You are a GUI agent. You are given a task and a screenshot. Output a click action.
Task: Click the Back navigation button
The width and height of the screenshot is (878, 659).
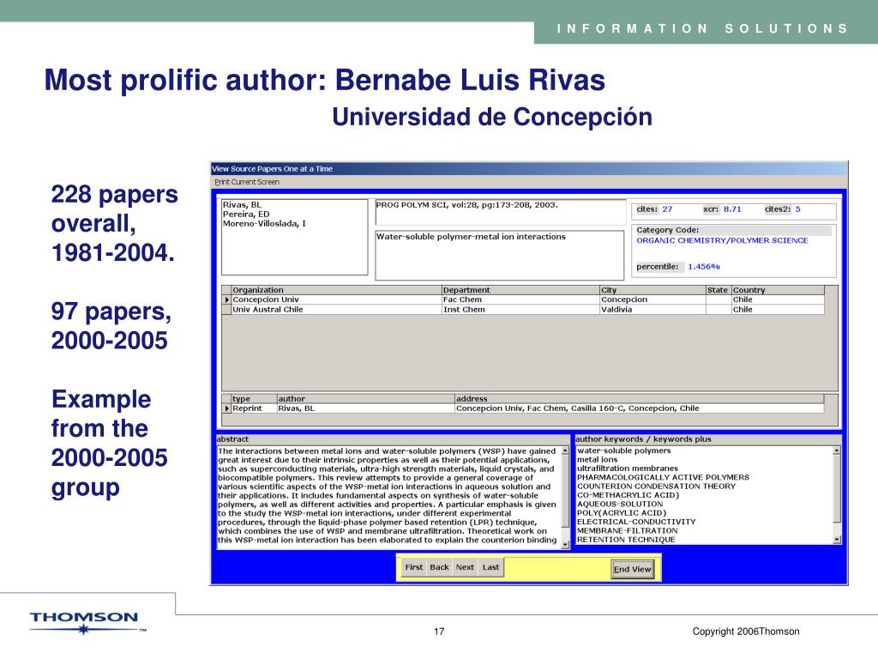click(440, 567)
